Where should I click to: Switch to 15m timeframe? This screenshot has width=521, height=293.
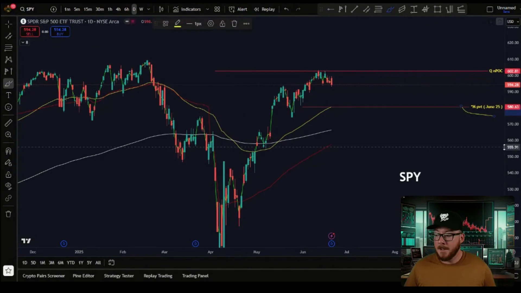pyautogui.click(x=88, y=9)
